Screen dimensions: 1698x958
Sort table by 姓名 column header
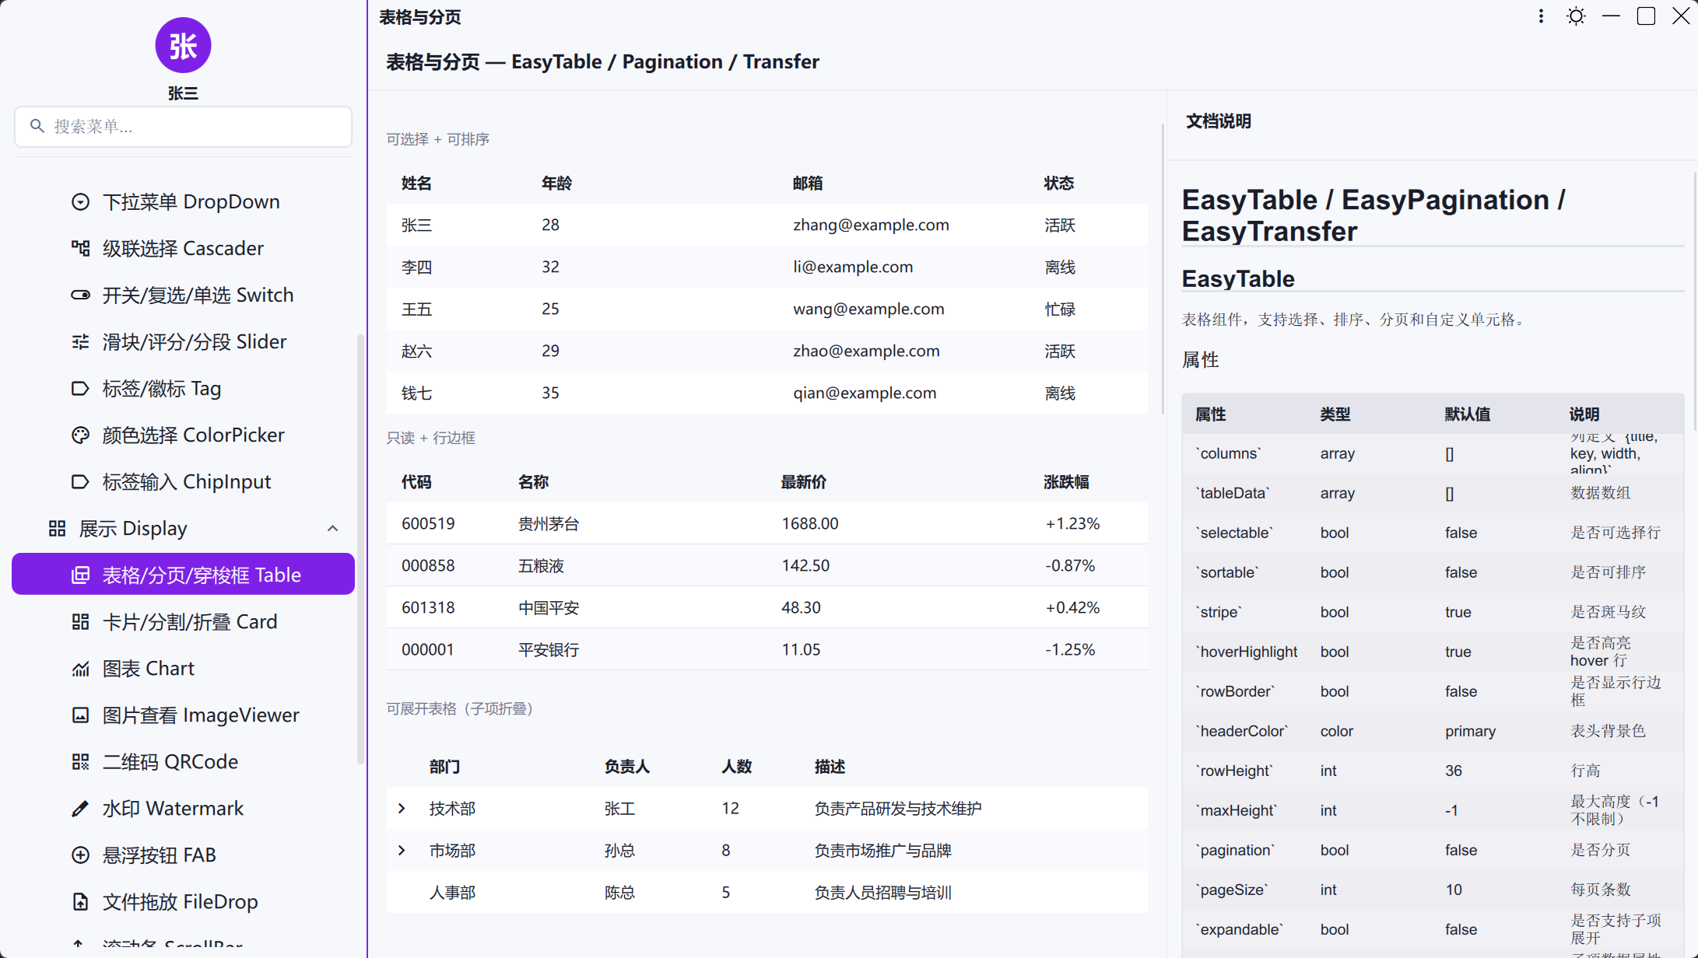[416, 184]
